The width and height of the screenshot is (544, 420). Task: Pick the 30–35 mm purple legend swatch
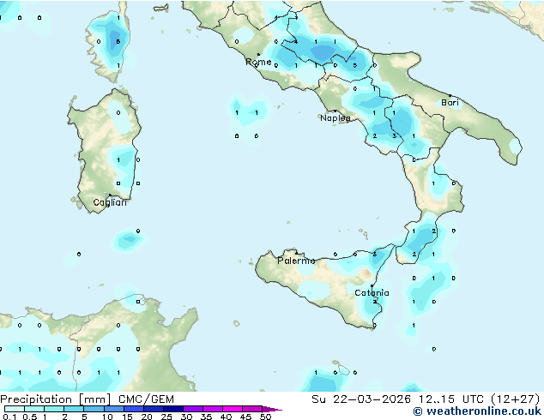(x=193, y=409)
